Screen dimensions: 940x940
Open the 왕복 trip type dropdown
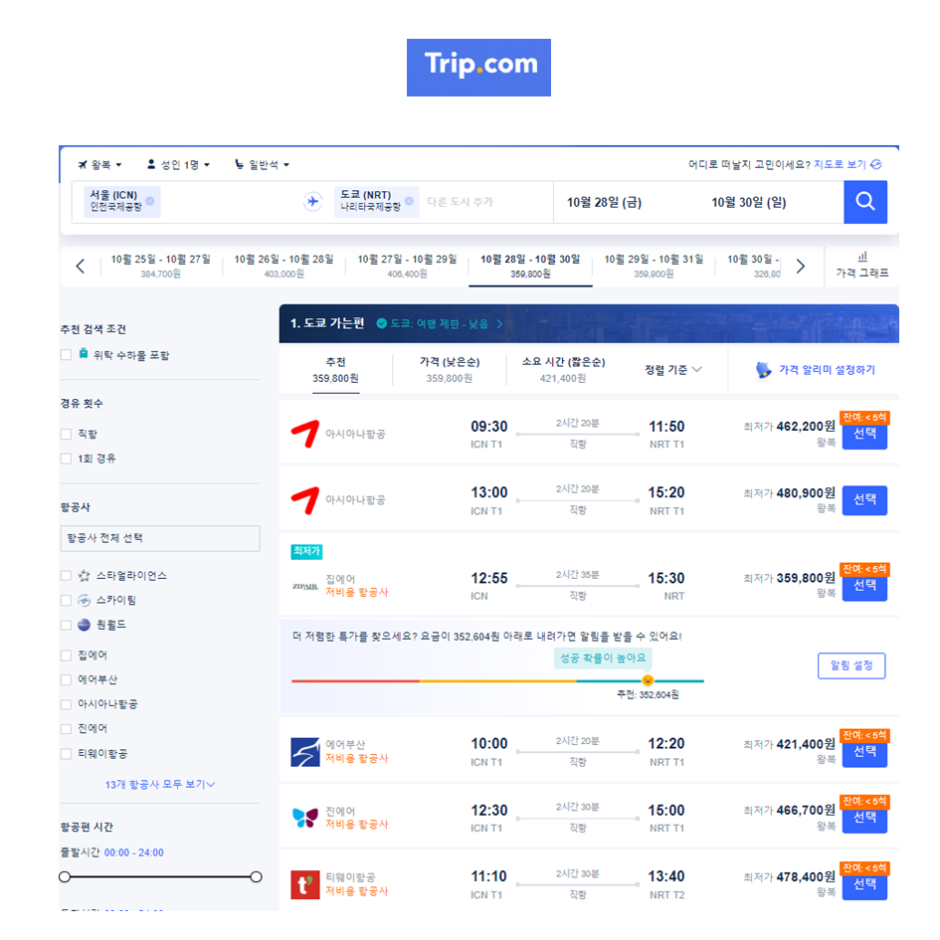coord(100,164)
